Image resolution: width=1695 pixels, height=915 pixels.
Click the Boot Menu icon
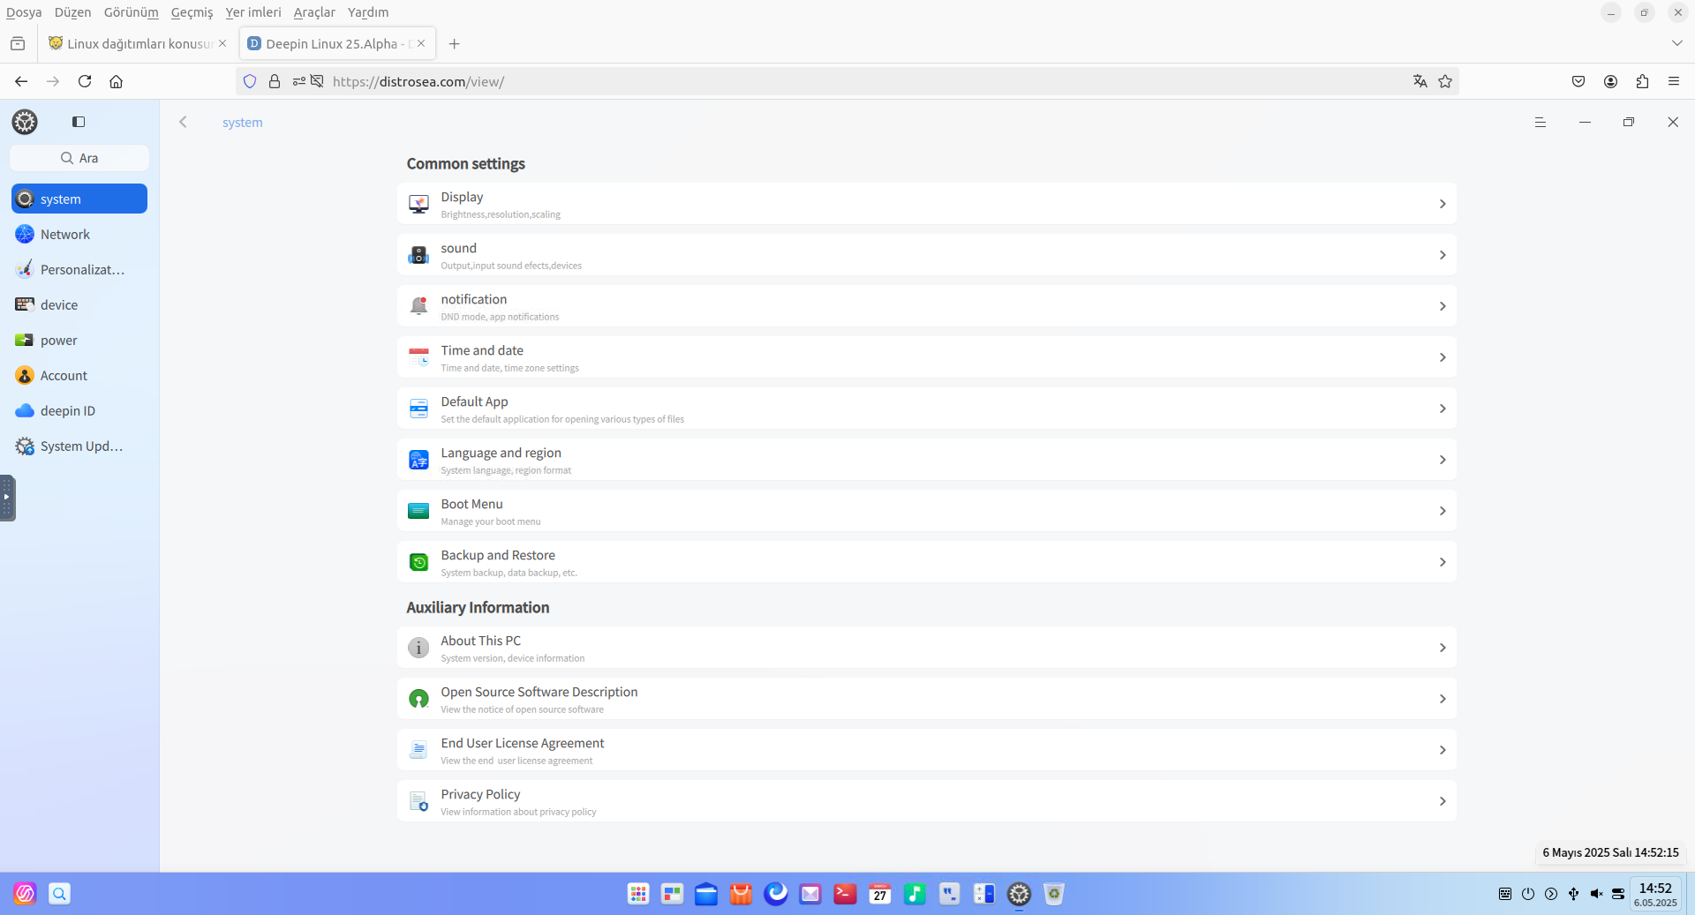click(x=418, y=511)
